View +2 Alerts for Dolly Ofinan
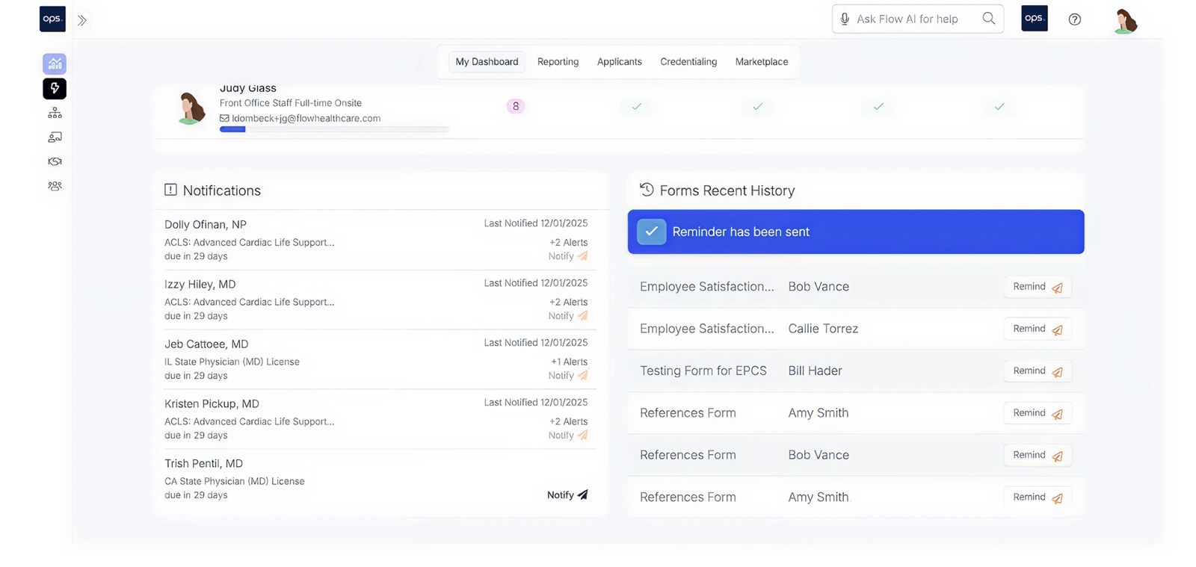 [569, 242]
